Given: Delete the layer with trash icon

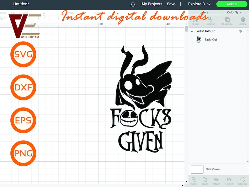Looking at the screenshot, I should click(x=243, y=21).
